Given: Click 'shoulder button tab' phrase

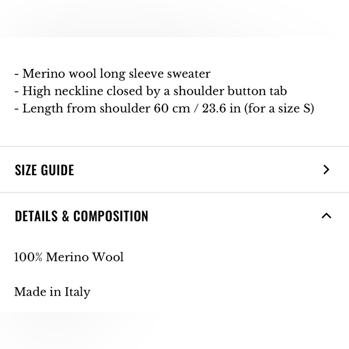Looking at the screenshot, I should [230, 91].
